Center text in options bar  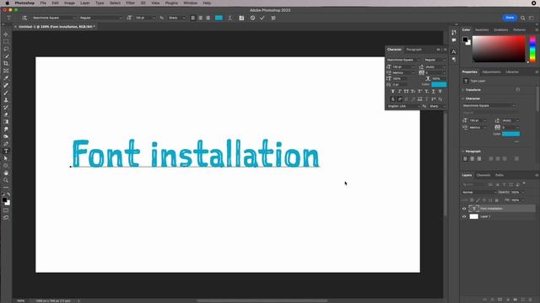pyautogui.click(x=201, y=18)
